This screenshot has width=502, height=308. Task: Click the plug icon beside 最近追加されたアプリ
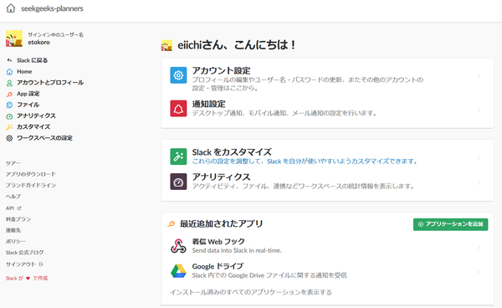(172, 223)
